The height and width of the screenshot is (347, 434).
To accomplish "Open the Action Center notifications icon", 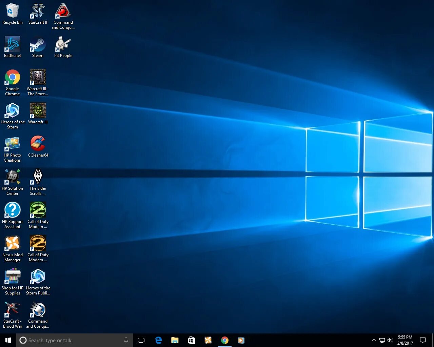I will click(x=423, y=340).
